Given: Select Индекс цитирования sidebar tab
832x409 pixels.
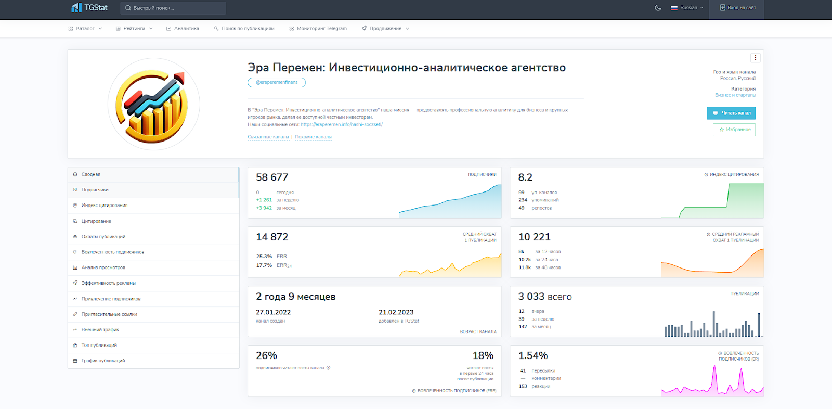Looking at the screenshot, I should [153, 206].
